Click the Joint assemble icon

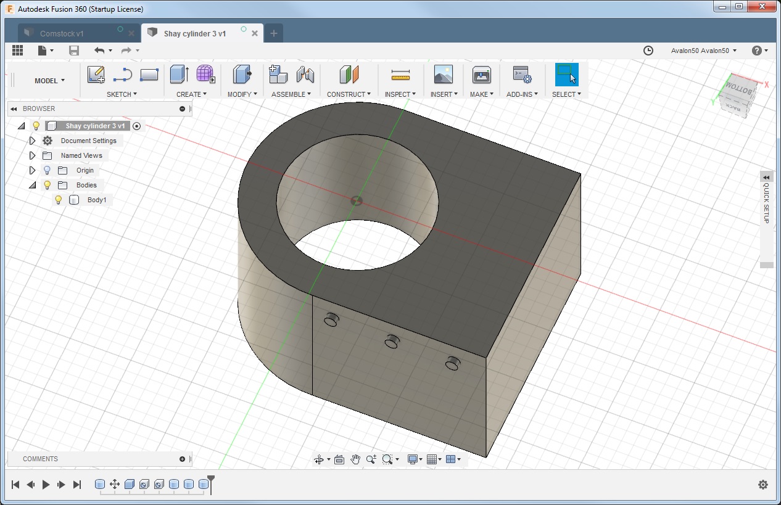(305, 75)
